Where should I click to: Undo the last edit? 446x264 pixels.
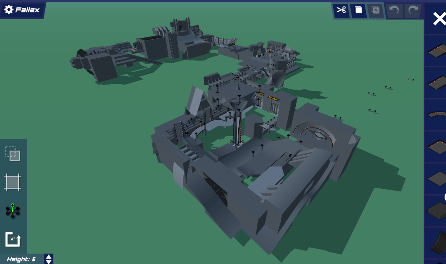coord(395,10)
